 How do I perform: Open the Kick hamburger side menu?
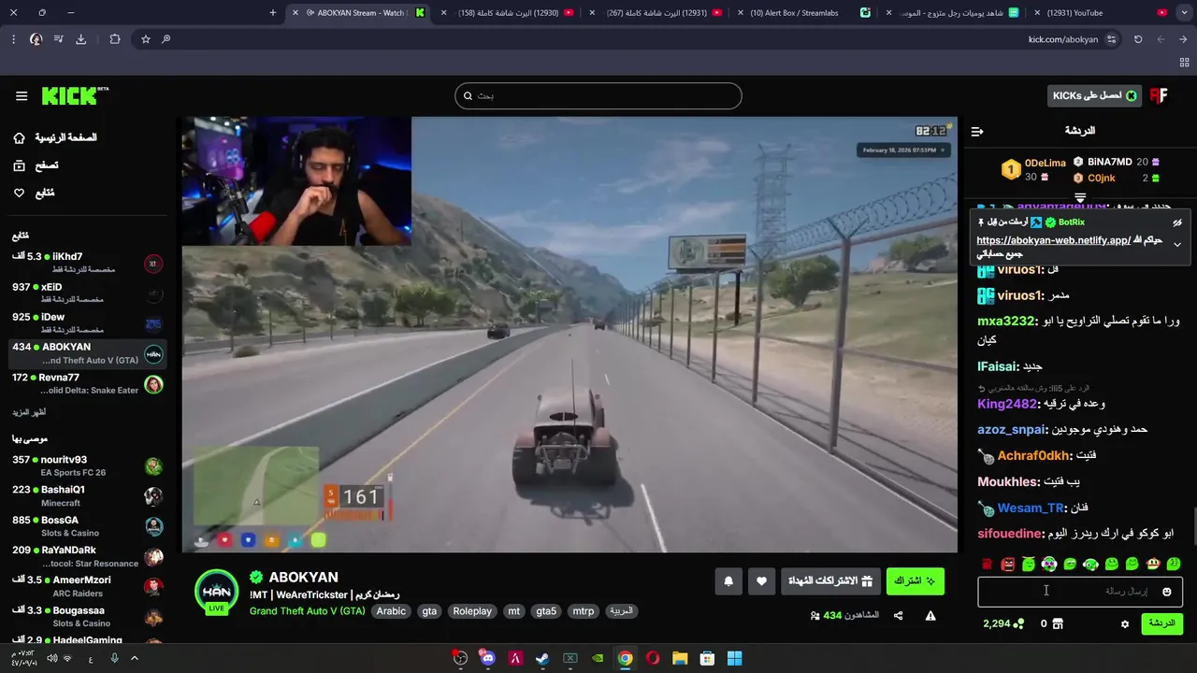tap(22, 95)
